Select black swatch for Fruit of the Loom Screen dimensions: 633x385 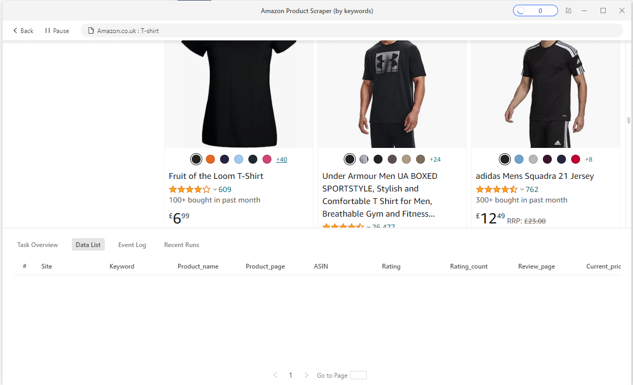click(196, 159)
